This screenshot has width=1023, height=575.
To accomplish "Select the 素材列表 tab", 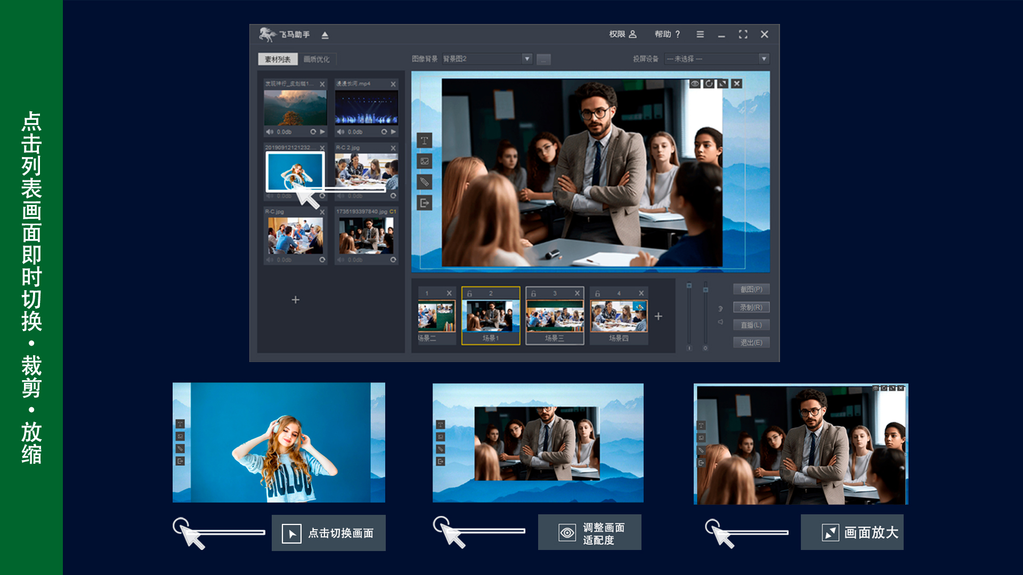I will (x=278, y=59).
